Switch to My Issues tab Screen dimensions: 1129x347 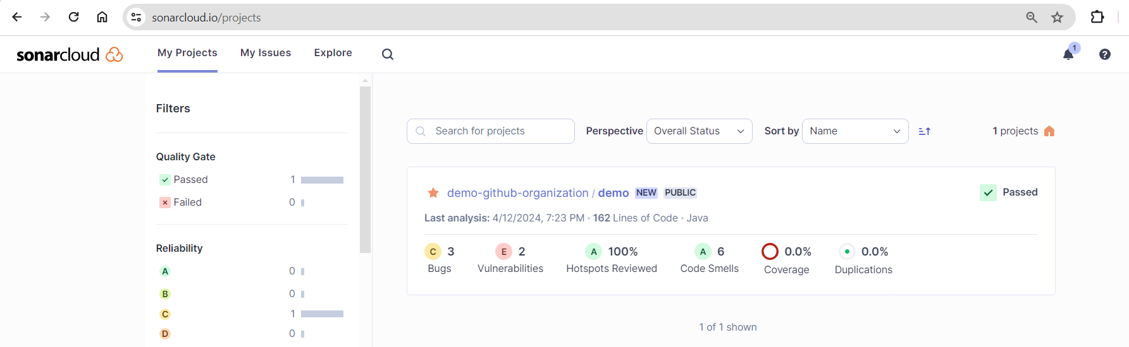pos(266,53)
